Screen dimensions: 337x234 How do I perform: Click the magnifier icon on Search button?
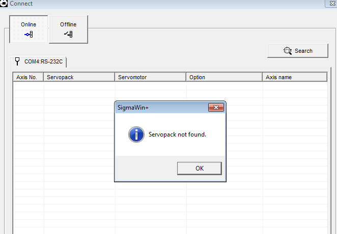click(x=288, y=51)
